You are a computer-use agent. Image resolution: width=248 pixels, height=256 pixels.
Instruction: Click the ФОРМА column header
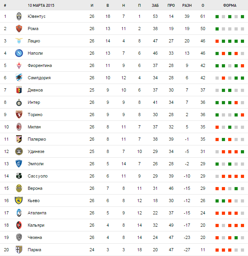230,6
